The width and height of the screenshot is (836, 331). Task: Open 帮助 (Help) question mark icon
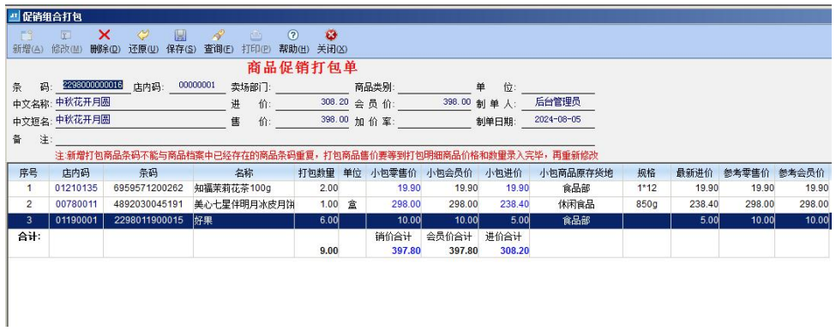coord(293,35)
